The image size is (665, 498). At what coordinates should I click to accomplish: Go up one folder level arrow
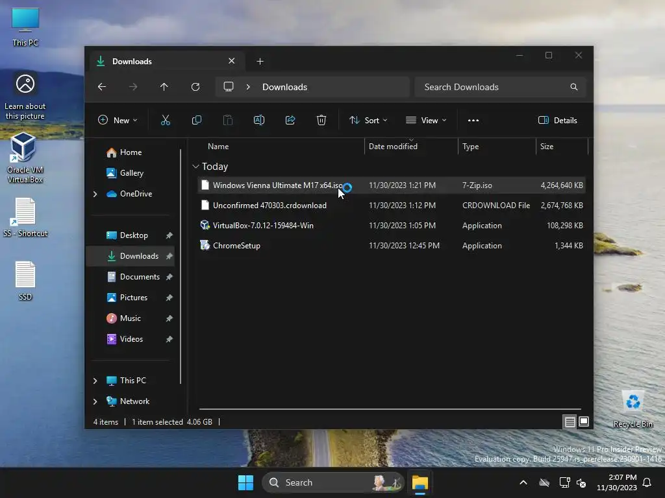tap(164, 87)
